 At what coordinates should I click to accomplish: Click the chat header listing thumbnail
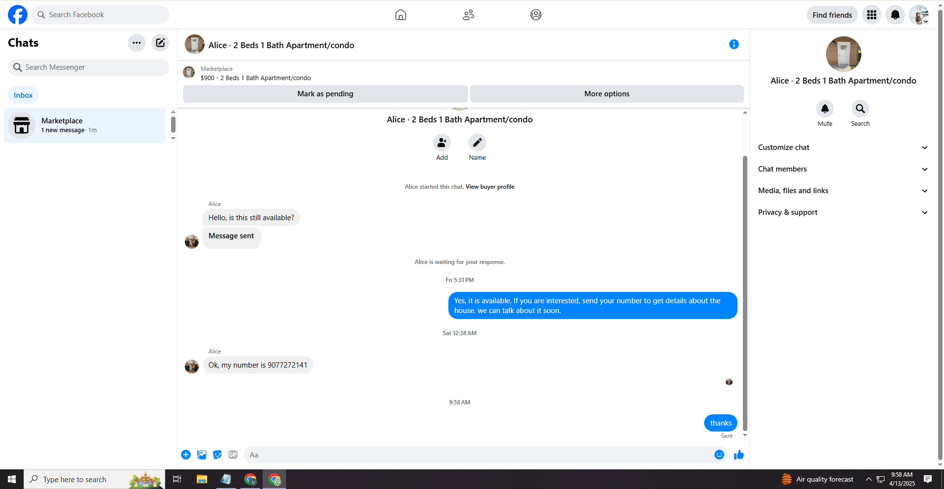pyautogui.click(x=195, y=44)
